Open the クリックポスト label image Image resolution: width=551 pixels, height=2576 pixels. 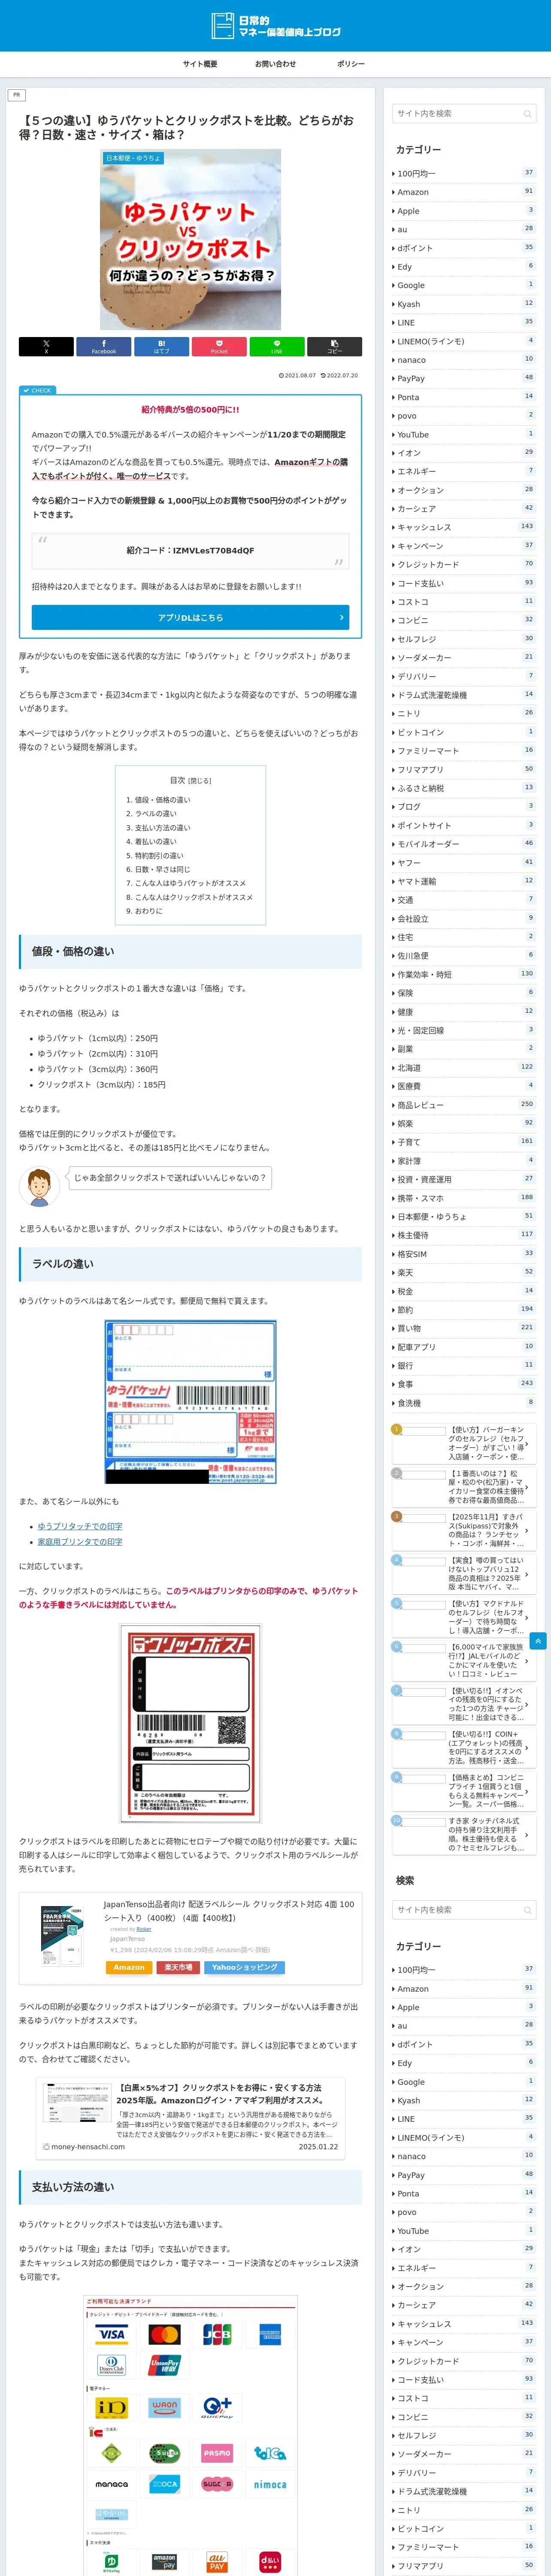(190, 1723)
